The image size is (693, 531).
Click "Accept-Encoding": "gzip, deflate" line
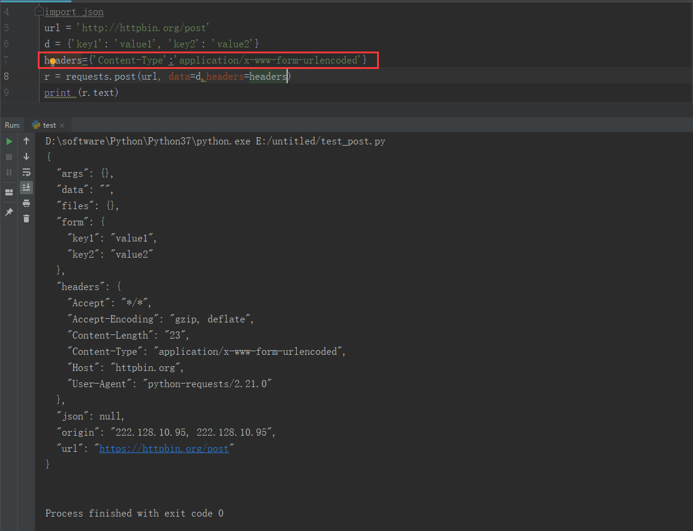pos(161,319)
